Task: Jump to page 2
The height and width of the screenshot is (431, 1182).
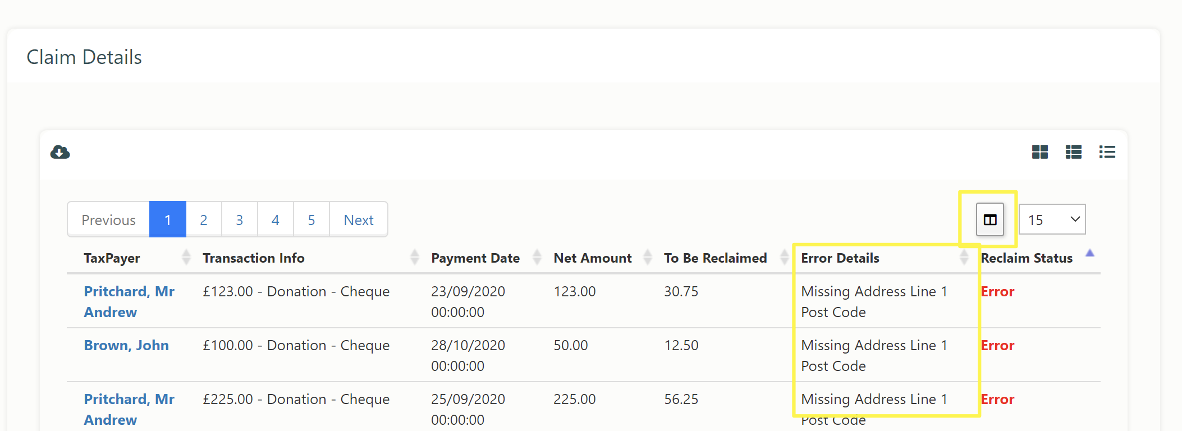Action: point(204,219)
